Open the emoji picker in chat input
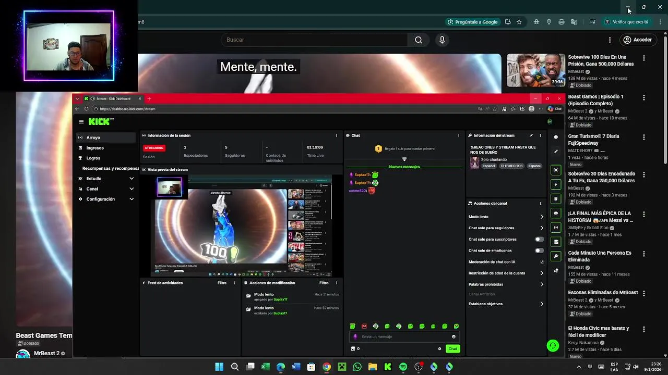Screen dimensions: 668x375 tap(454, 336)
